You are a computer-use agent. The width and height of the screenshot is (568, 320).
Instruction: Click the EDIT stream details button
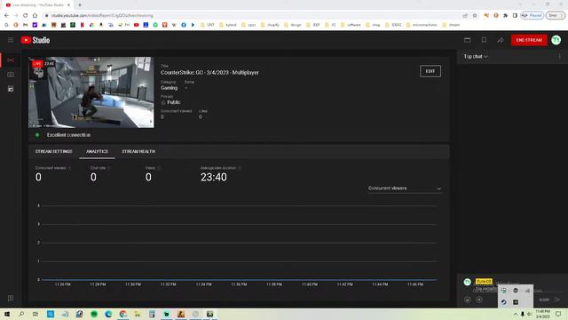click(430, 71)
